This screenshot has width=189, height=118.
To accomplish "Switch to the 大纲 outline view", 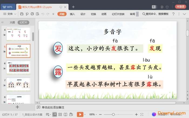I will [12, 23].
